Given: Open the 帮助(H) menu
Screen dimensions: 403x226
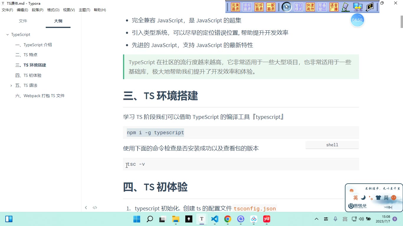Looking at the screenshot, I should tap(100, 10).
